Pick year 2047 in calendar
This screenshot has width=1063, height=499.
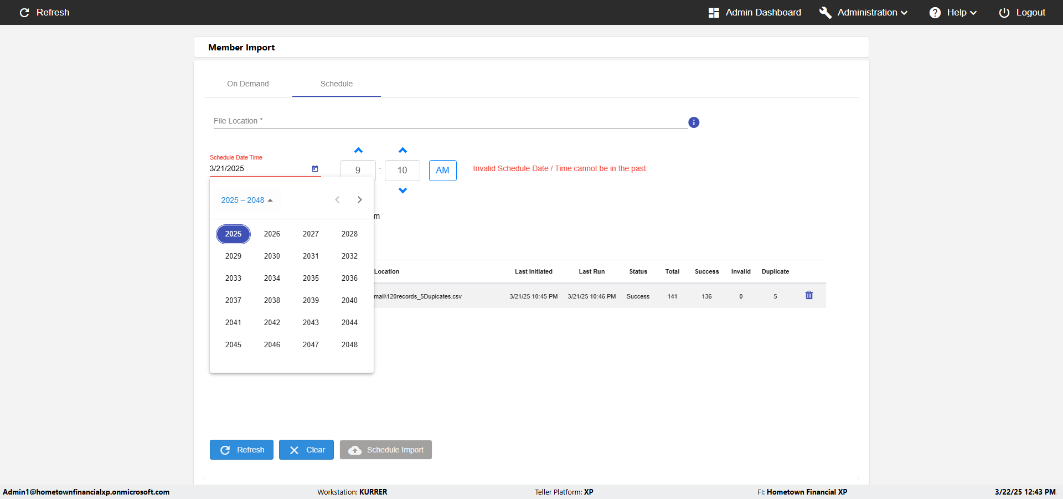pos(311,344)
